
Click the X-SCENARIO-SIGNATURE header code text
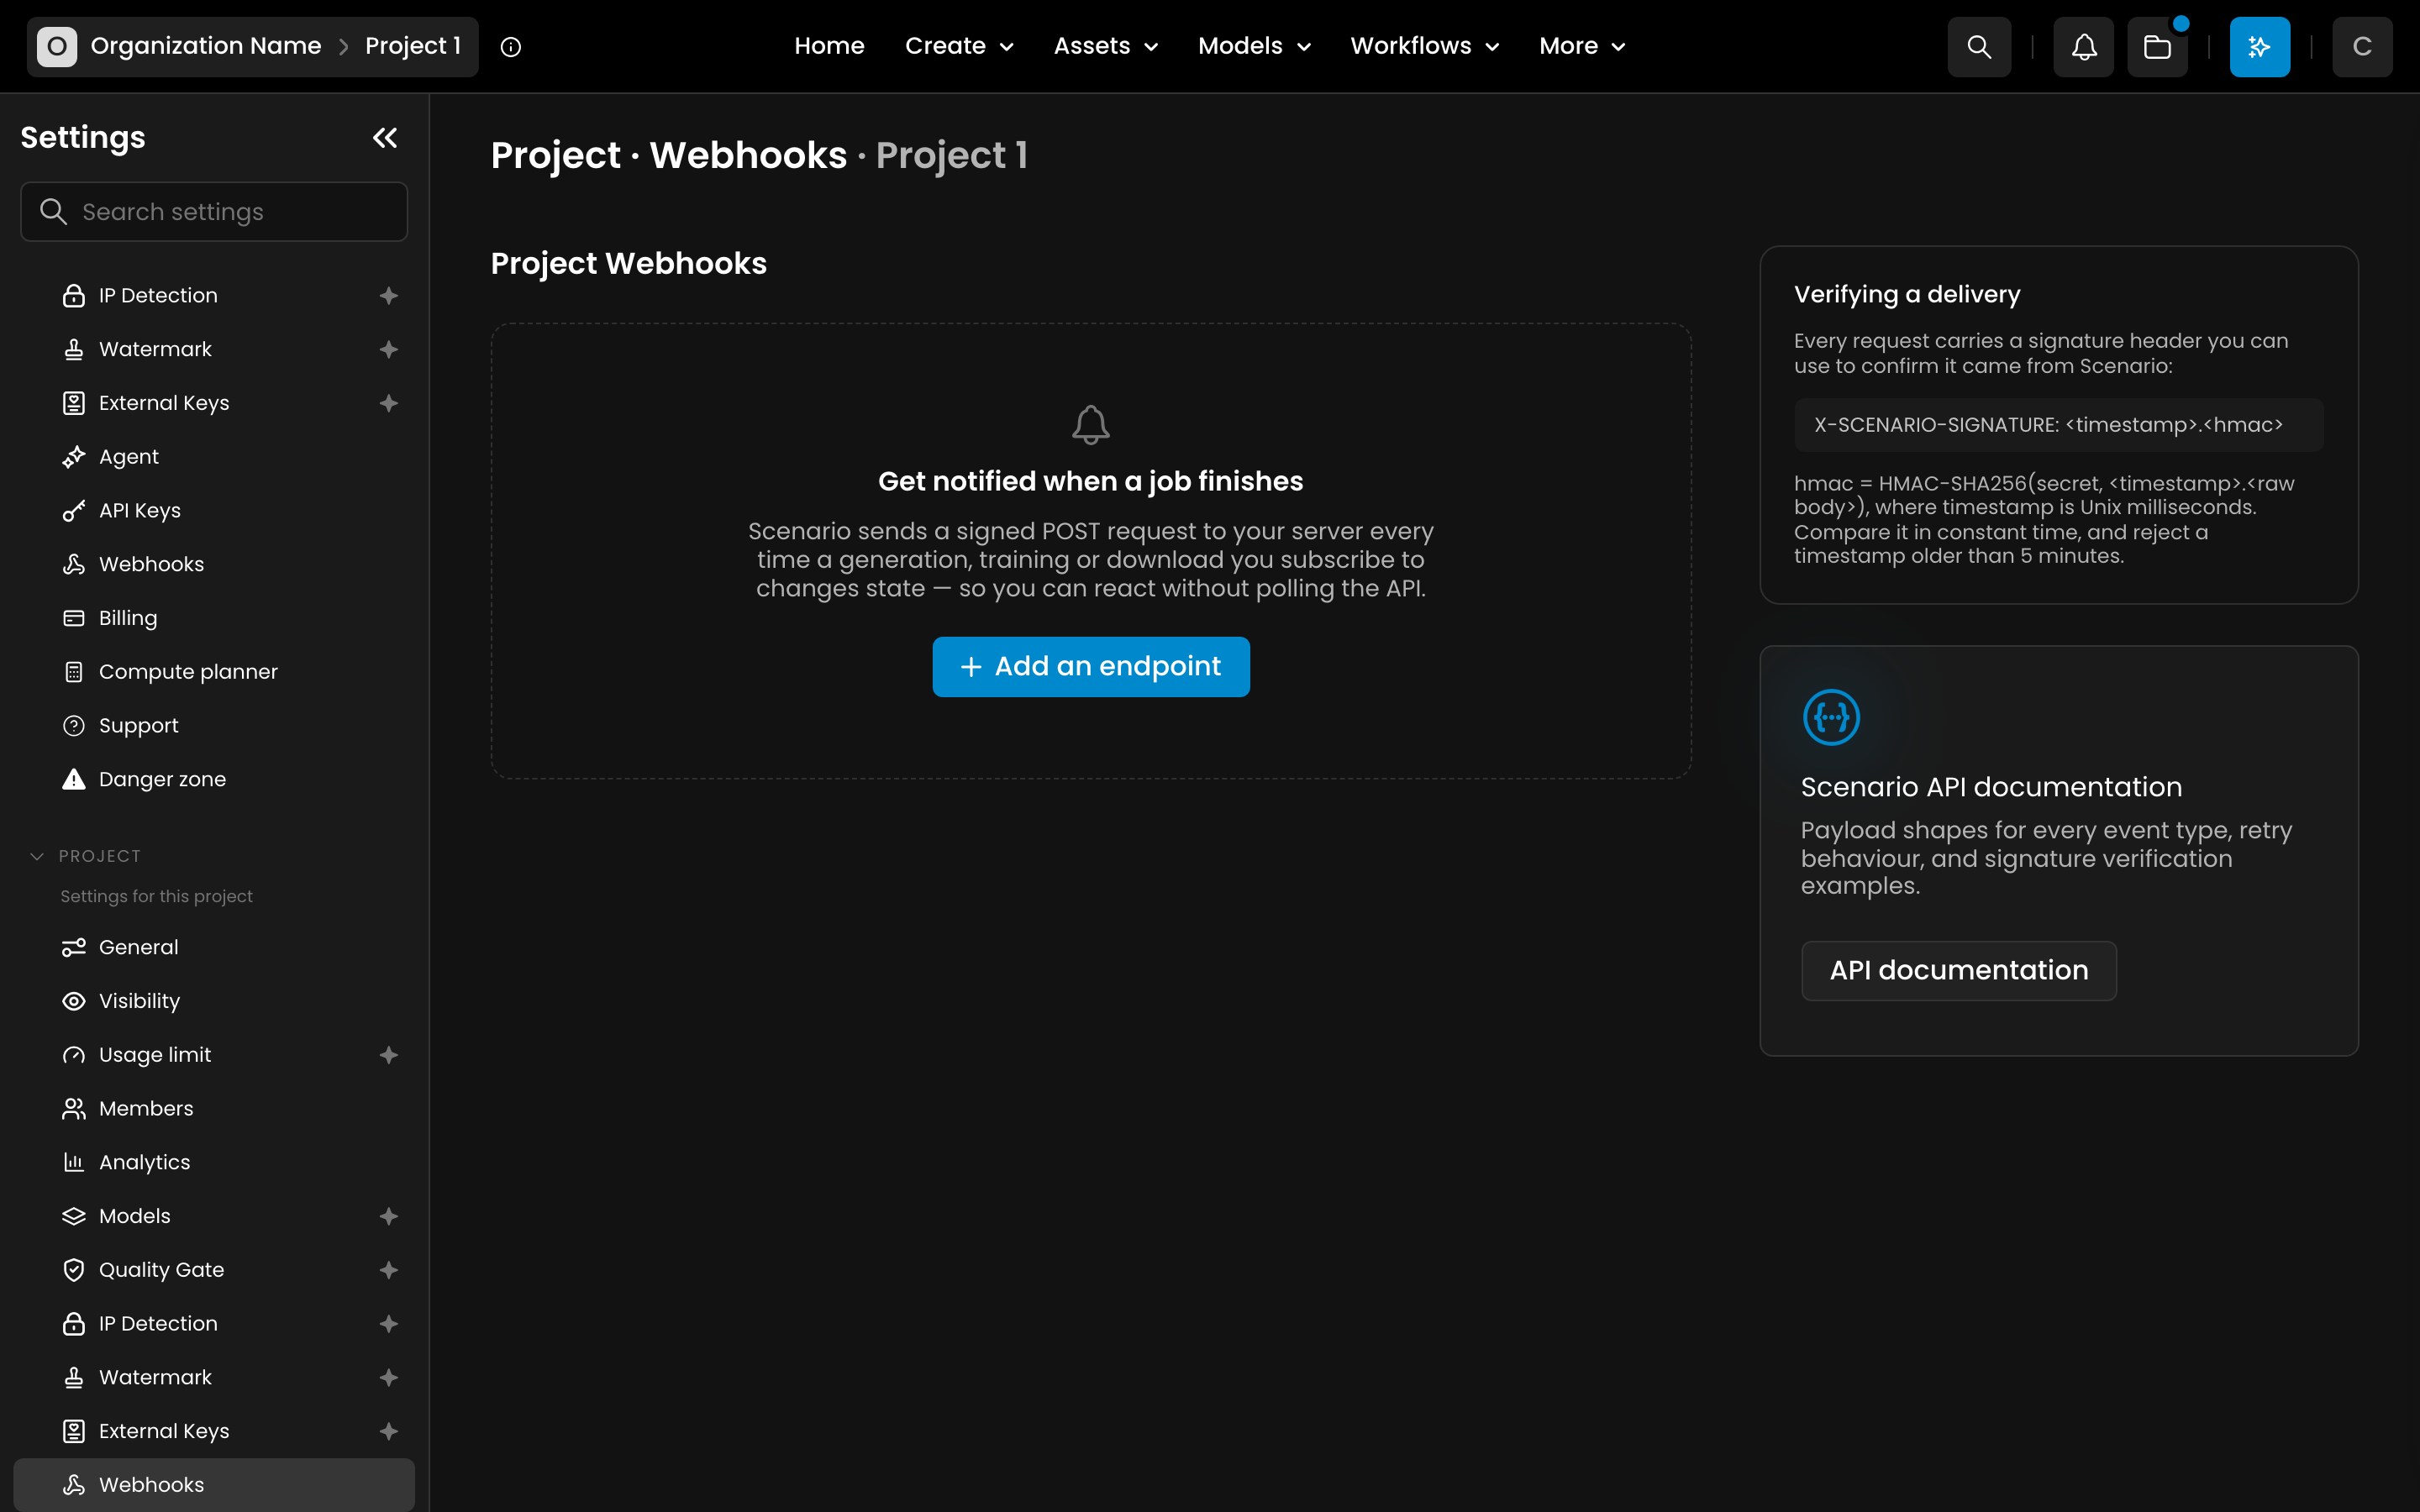pyautogui.click(x=2048, y=425)
